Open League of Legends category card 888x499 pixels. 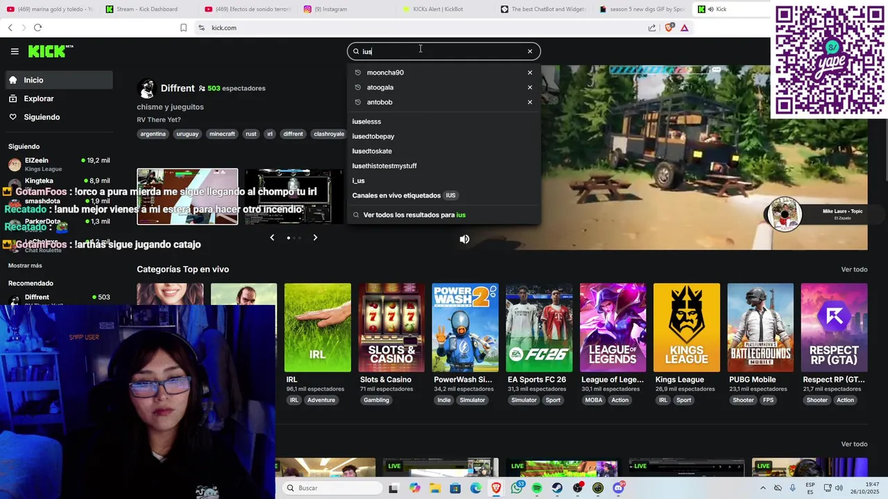point(613,328)
